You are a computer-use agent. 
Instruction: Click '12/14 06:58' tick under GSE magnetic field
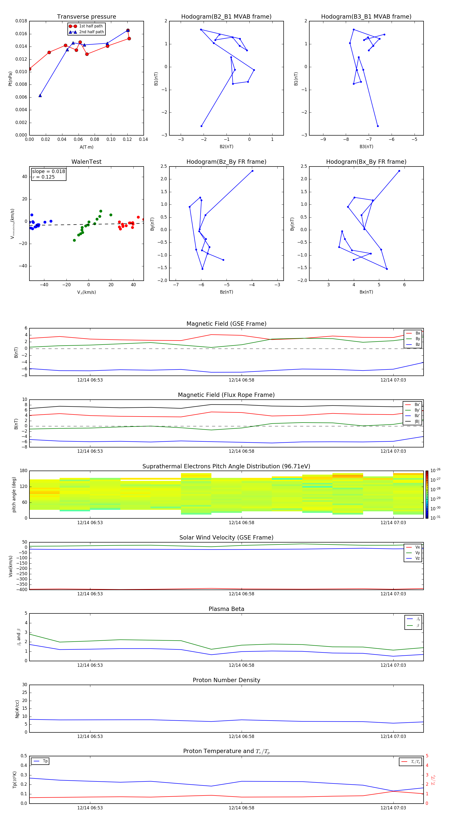point(242,380)
